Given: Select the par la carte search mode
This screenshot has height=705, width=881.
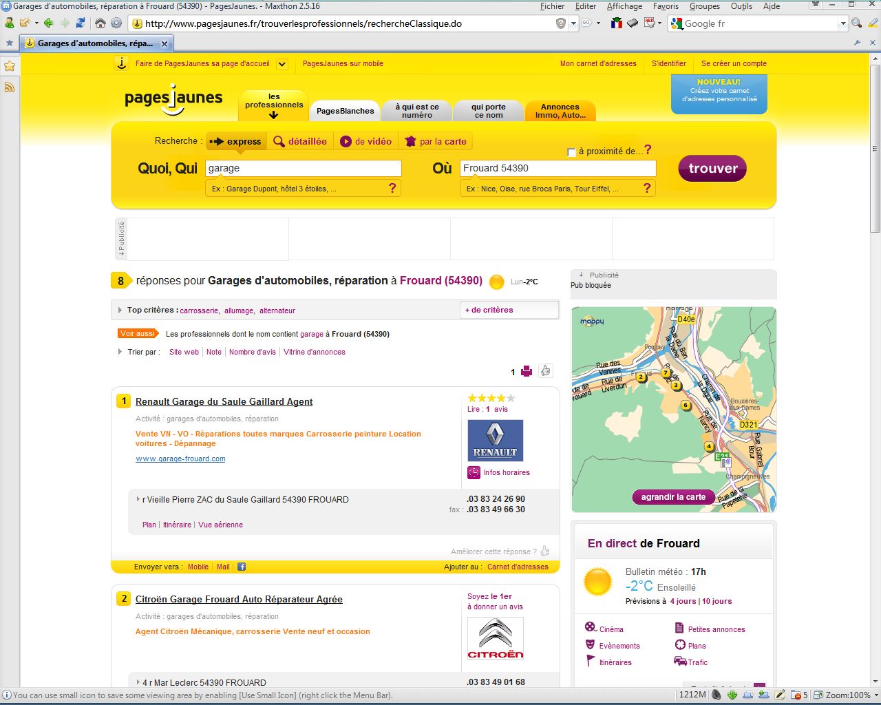Looking at the screenshot, I should point(436,141).
